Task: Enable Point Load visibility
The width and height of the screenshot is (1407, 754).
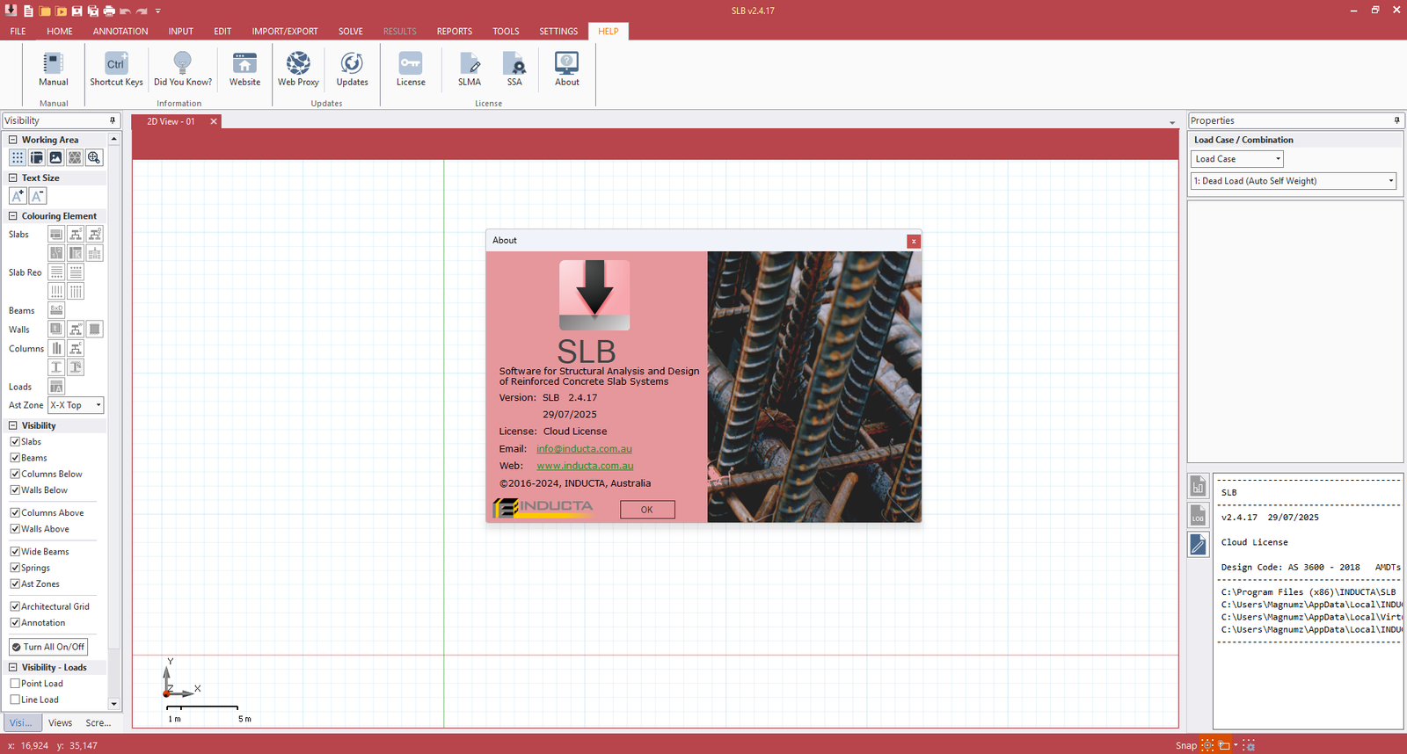Action: [x=15, y=683]
